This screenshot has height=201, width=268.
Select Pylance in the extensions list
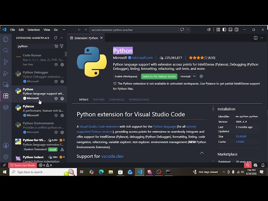(x=39, y=111)
